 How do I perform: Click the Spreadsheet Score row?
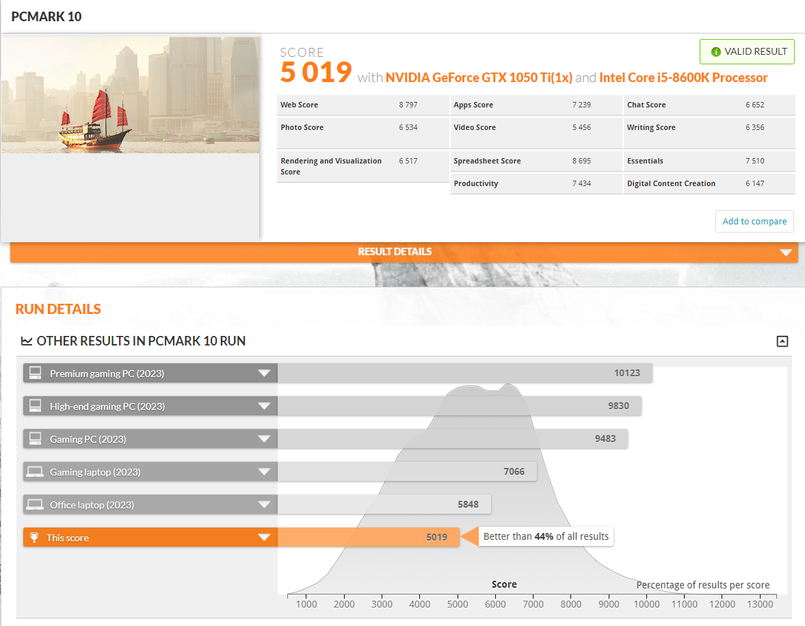[536, 161]
